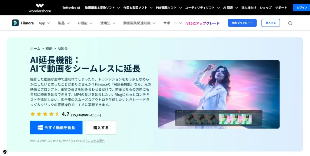The width and height of the screenshot is (310, 156).
Task: Click the Filmora logo icon
Action: pyautogui.click(x=15, y=23)
